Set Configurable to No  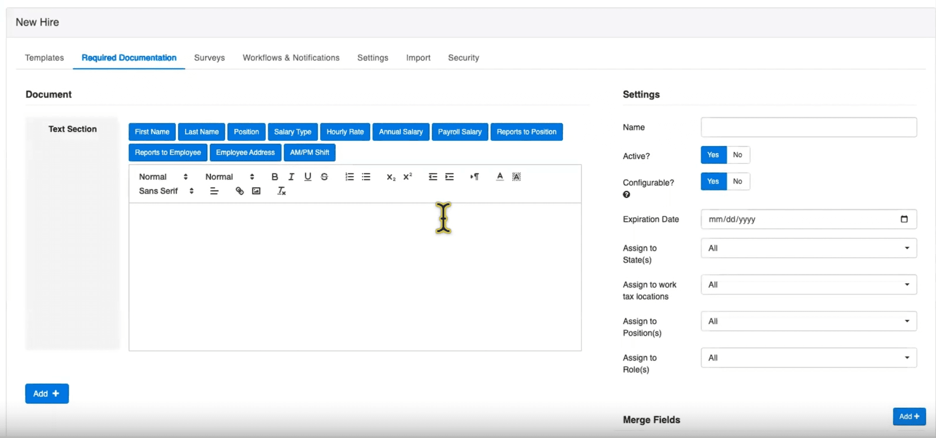737,181
